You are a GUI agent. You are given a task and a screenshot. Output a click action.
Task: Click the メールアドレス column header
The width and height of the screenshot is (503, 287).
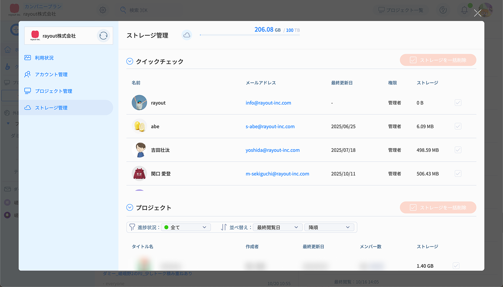(x=261, y=83)
